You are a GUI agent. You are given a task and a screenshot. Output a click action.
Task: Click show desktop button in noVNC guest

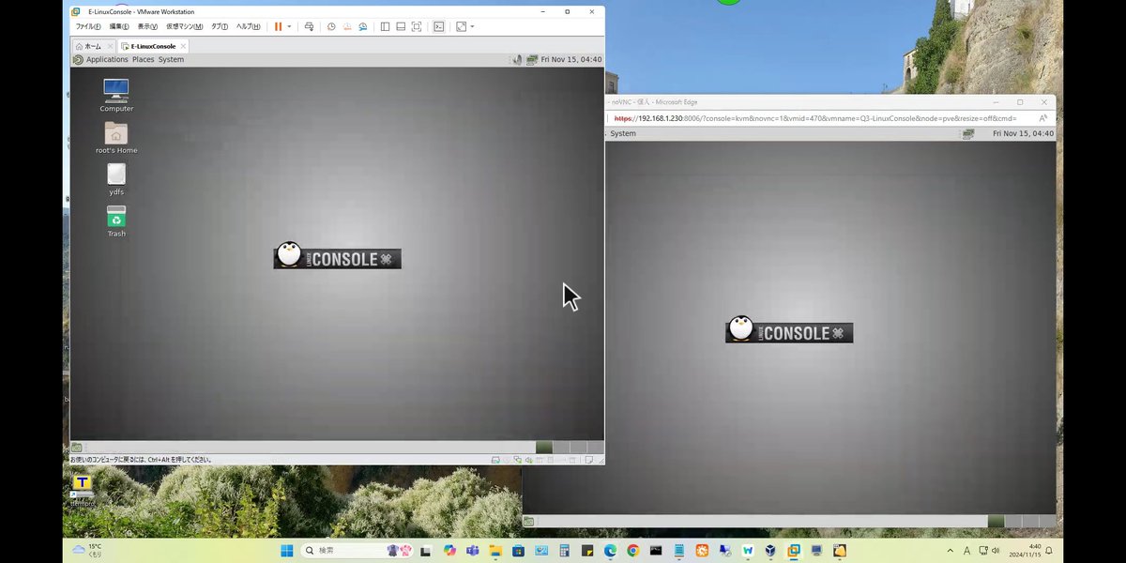pos(529,522)
